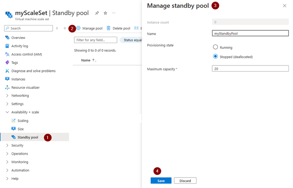The height and width of the screenshot is (188, 293).
Task: Expand the Settings section
Action: [x=7, y=104]
